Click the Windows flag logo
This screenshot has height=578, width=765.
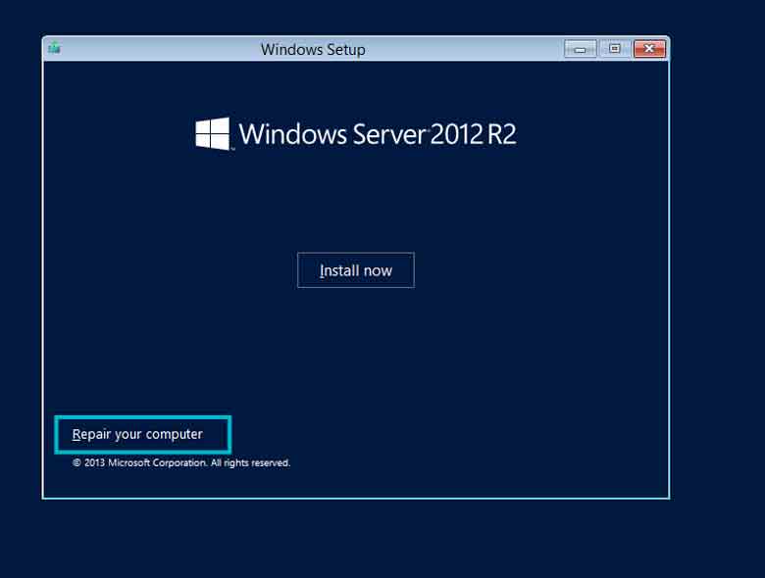[212, 133]
